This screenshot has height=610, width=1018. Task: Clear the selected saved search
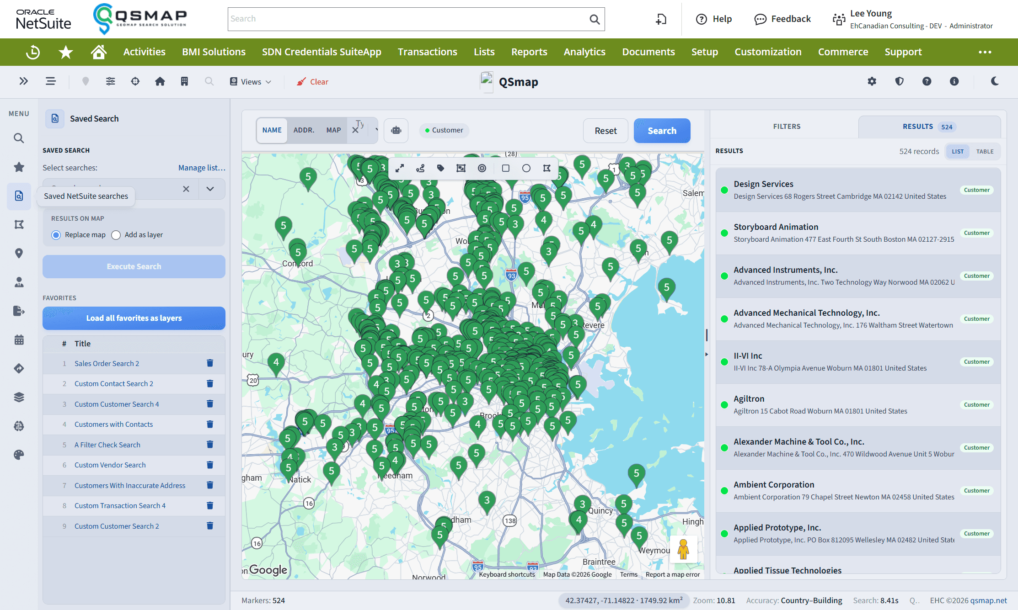[186, 189]
